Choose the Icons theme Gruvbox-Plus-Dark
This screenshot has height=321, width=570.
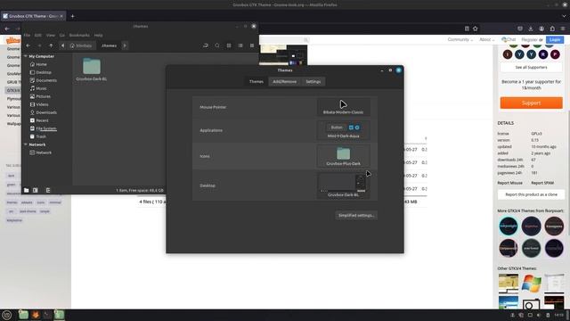(x=343, y=156)
